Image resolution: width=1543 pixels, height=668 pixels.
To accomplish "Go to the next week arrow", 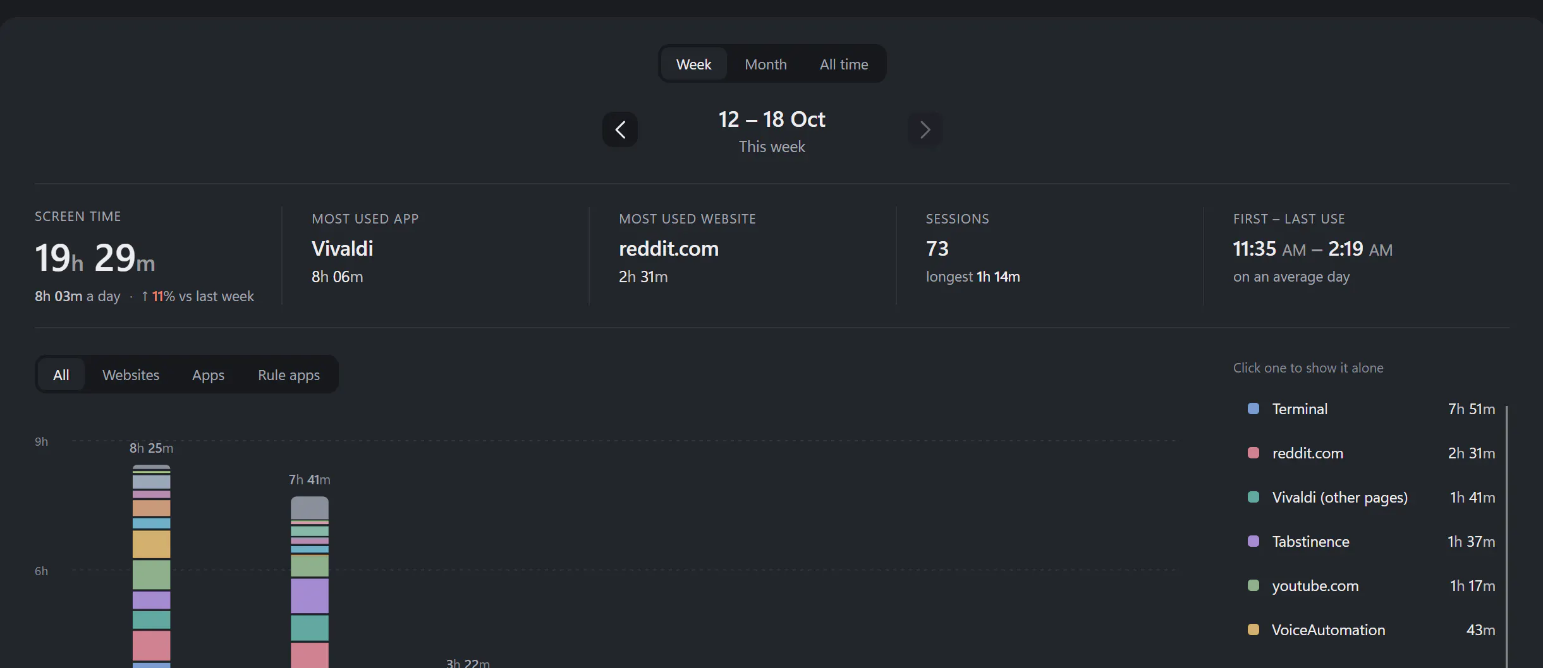I will pos(925,129).
